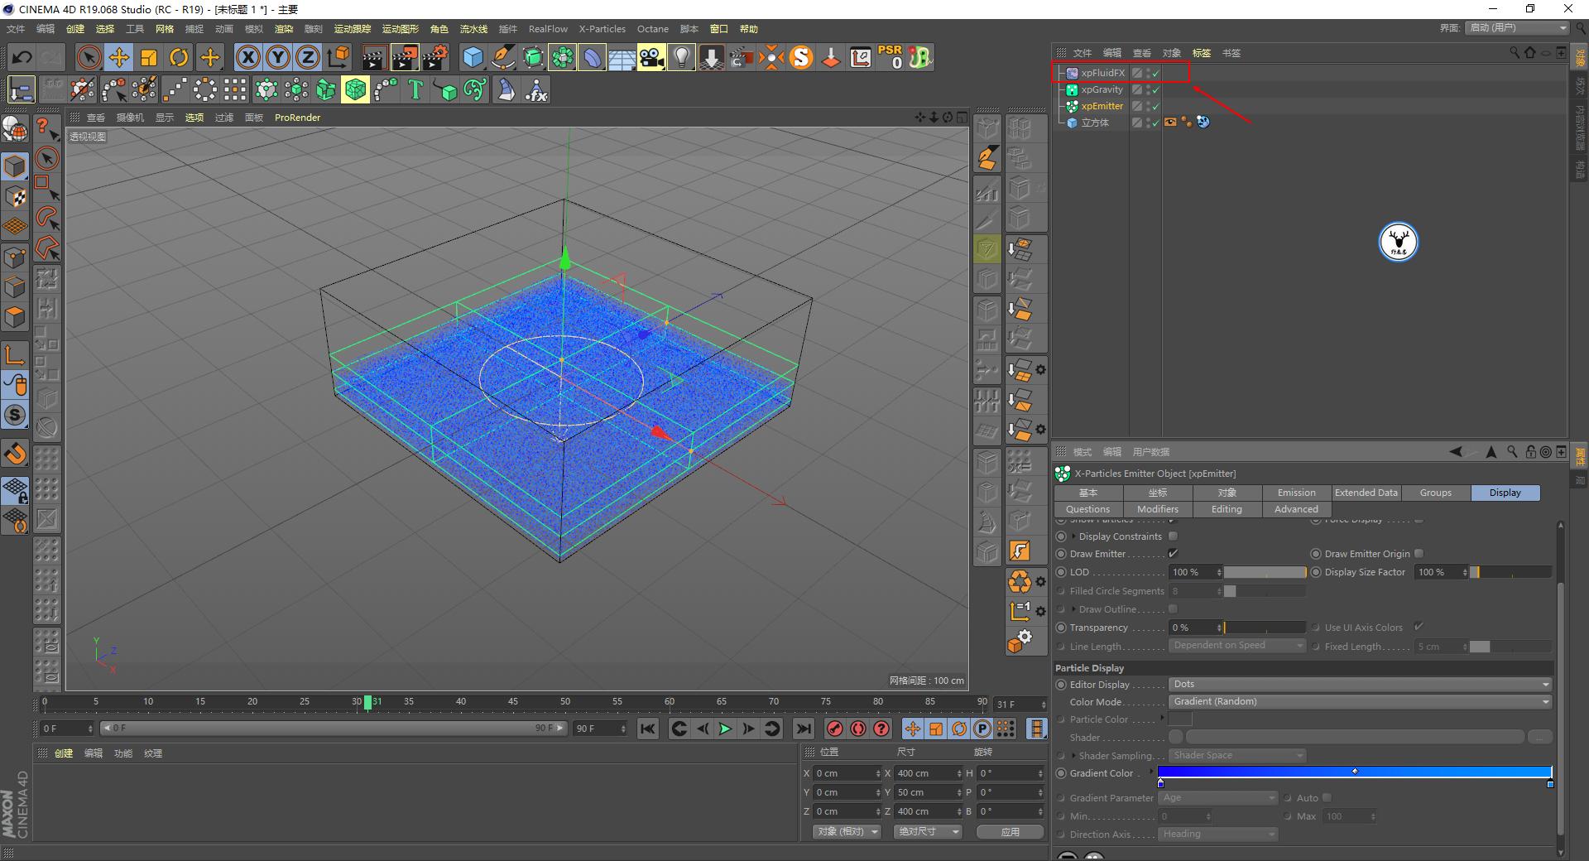
Task: Lock the Y axis in the toolbar
Action: 277,57
